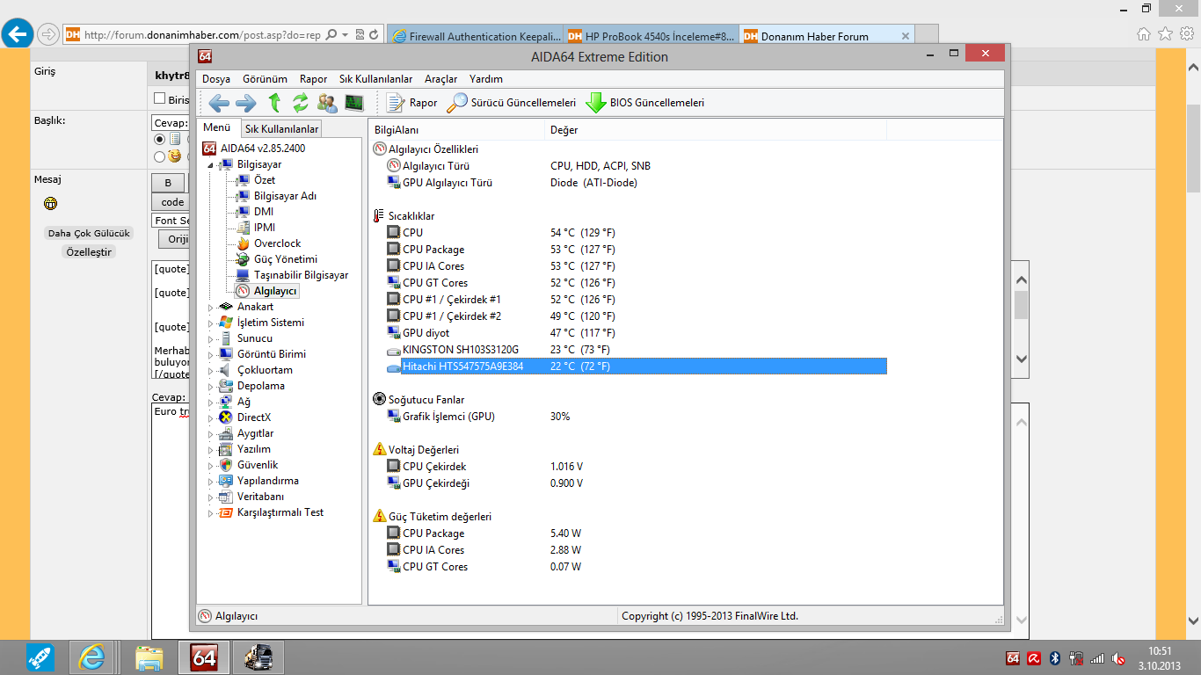Image resolution: width=1201 pixels, height=675 pixels.
Task: Open the Sık Kullanılanlar menu in the menu bar
Action: 375,79
